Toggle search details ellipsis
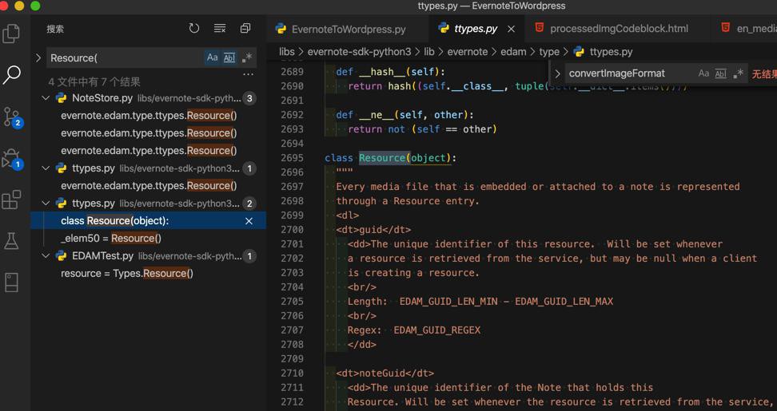The width and height of the screenshot is (777, 411). [x=249, y=75]
